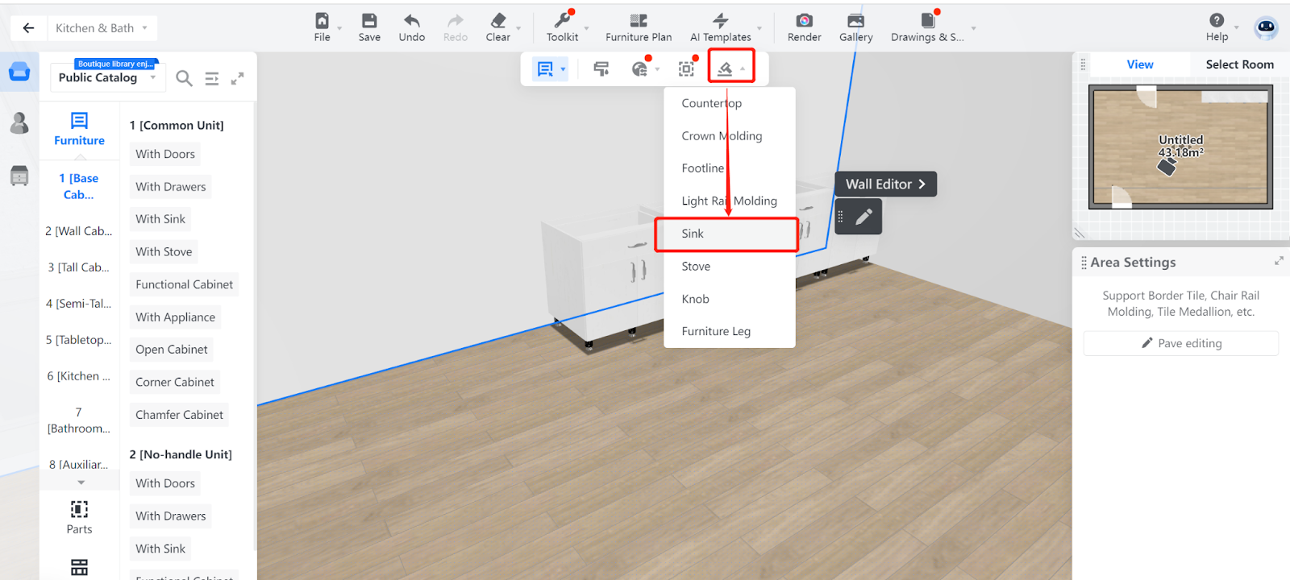Click the selection frame tool icon
Screen dimensions: 1290x580
pyautogui.click(x=686, y=69)
